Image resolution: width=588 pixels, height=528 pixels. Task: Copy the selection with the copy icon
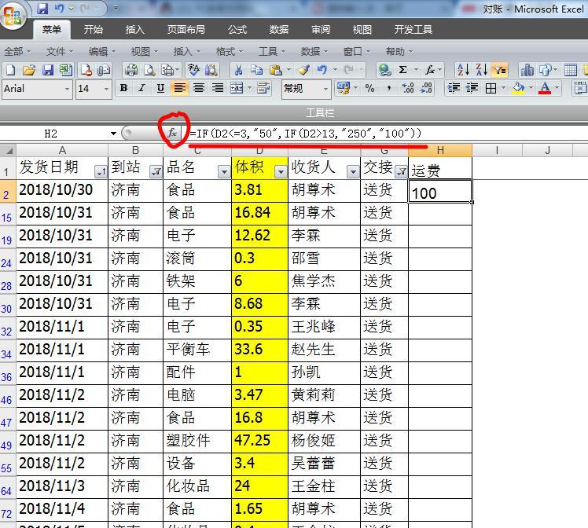pos(257,70)
